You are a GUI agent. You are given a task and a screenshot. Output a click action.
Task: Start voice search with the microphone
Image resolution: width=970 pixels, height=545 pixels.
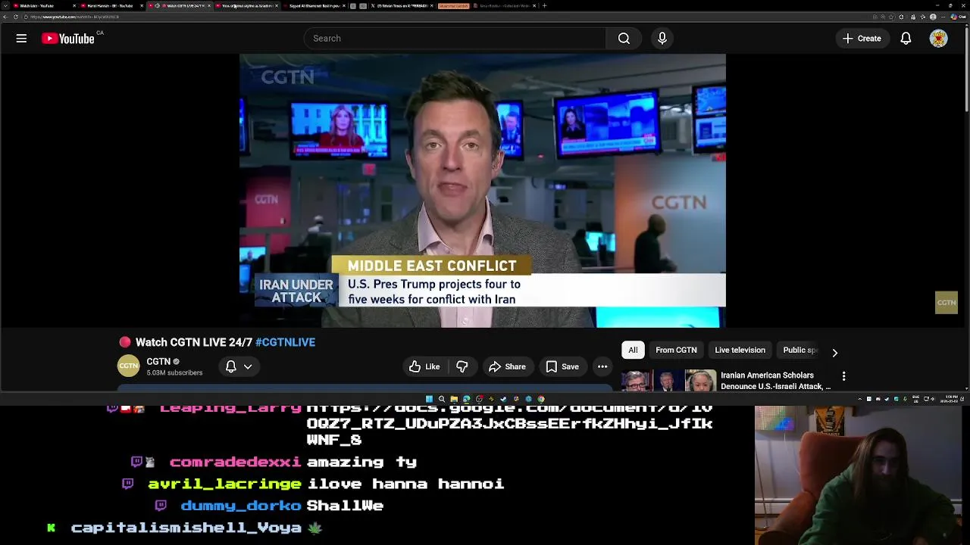(x=662, y=39)
